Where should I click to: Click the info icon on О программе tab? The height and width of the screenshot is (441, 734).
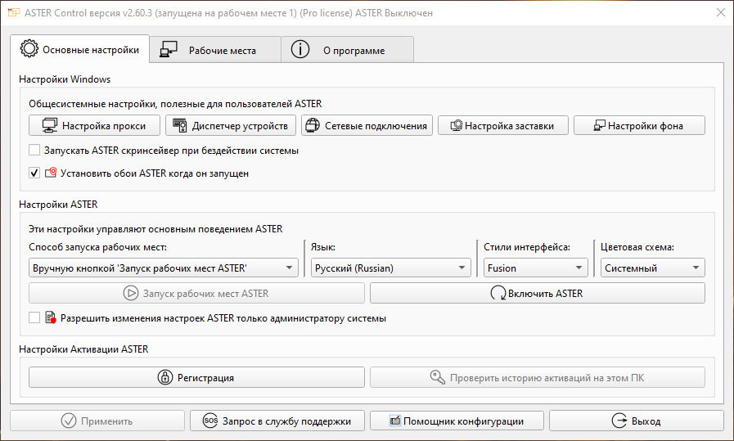pos(300,49)
